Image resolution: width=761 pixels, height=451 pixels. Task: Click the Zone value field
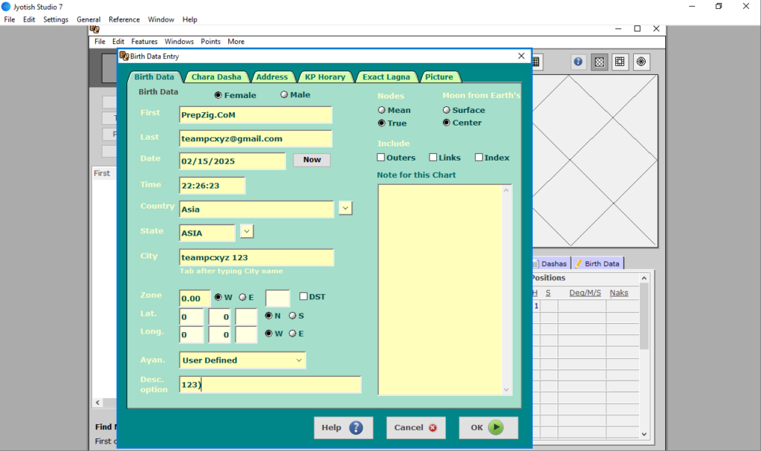(195, 298)
